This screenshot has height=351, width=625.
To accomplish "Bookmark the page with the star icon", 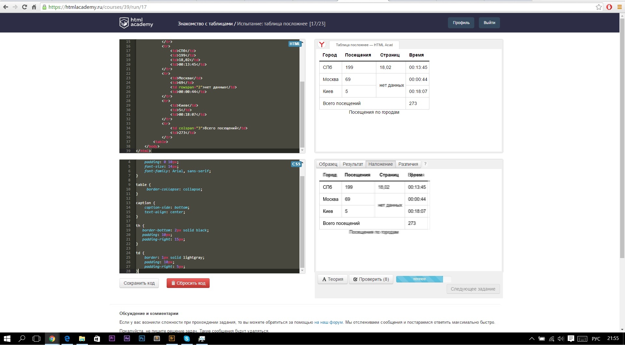I will [599, 7].
